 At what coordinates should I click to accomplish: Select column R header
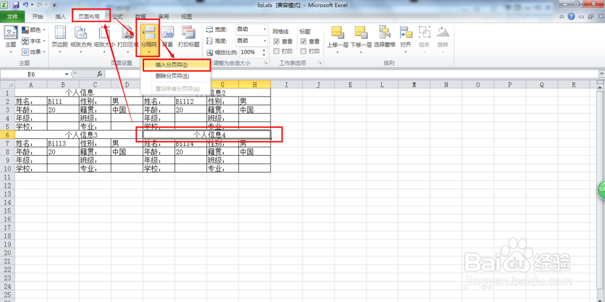tap(574, 85)
